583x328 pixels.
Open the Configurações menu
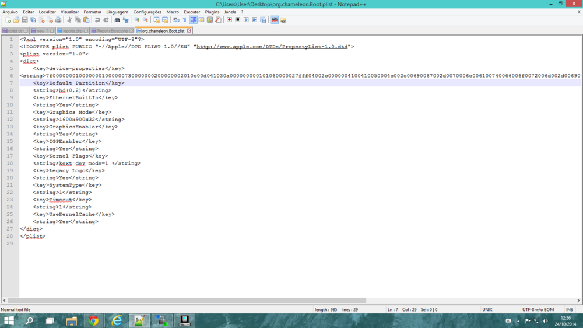point(147,12)
